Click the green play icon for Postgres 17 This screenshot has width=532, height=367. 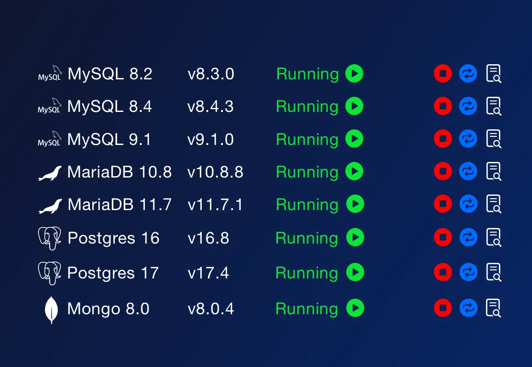pos(355,272)
